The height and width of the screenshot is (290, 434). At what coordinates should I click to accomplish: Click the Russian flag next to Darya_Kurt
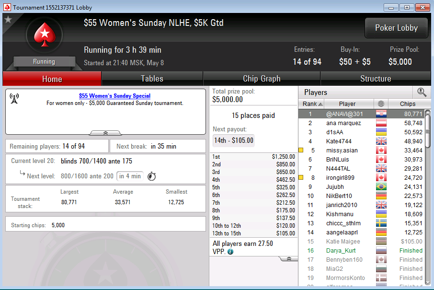click(381, 251)
